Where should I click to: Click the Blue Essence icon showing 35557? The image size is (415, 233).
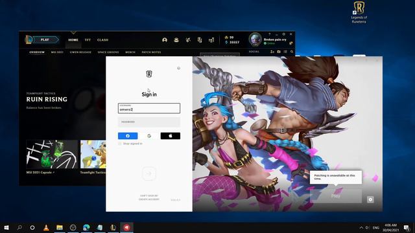(x=226, y=42)
